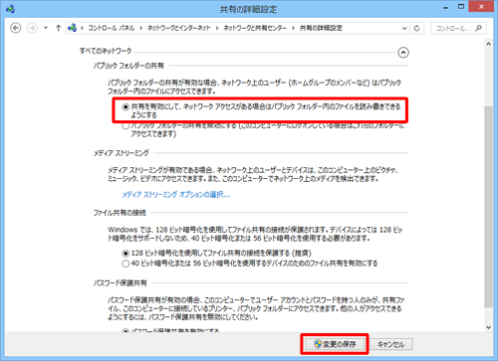Click the forward navigation arrow
Image resolution: width=498 pixels, height=361 pixels.
coord(32,28)
